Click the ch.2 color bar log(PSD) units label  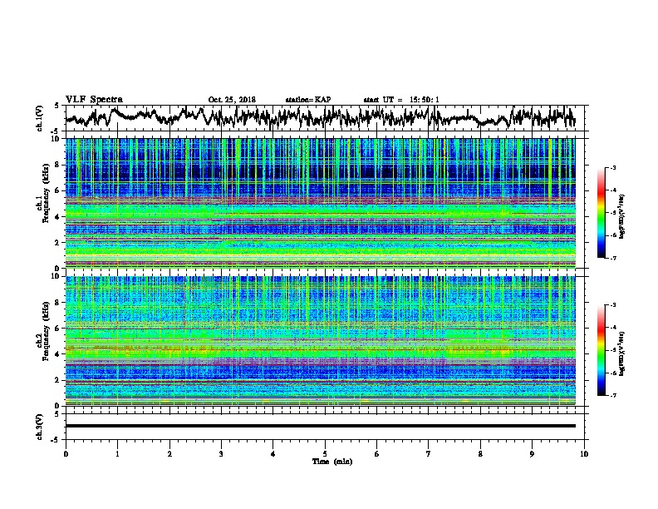pos(622,353)
